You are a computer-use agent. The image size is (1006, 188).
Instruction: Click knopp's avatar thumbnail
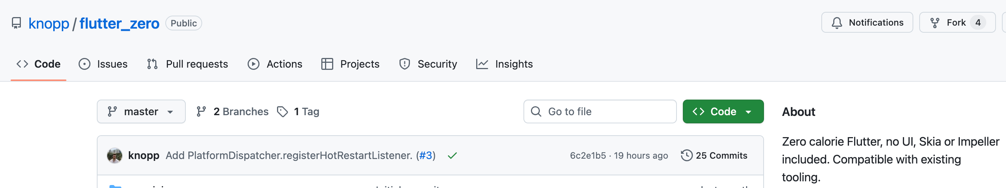point(114,156)
